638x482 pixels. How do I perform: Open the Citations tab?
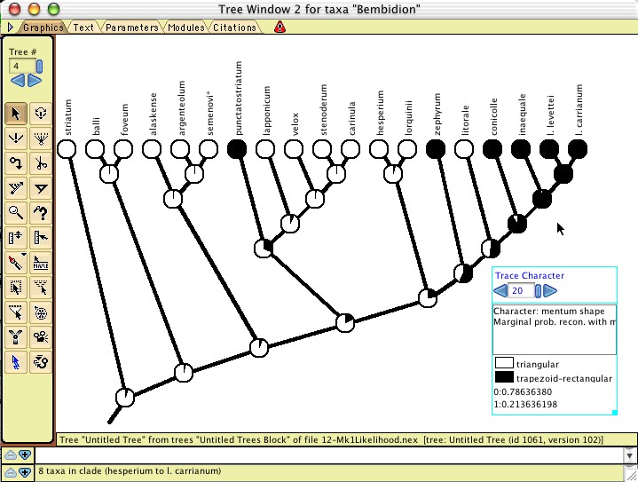pyautogui.click(x=234, y=28)
